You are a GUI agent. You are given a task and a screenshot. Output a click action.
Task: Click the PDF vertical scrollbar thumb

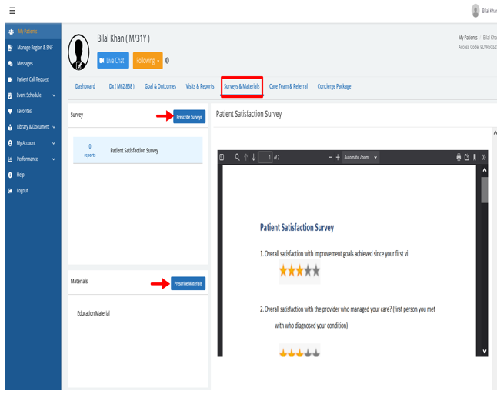[x=485, y=190]
